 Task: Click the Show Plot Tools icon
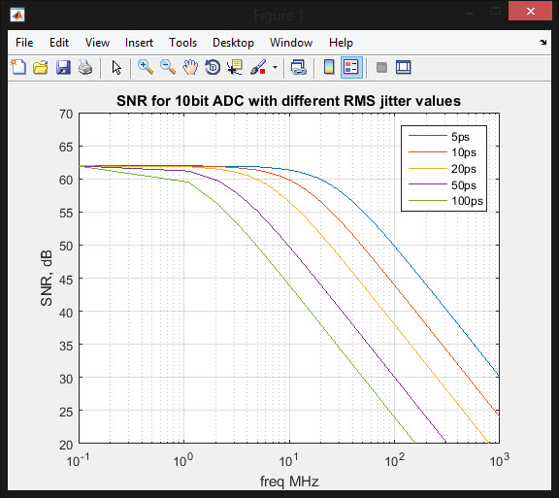403,67
